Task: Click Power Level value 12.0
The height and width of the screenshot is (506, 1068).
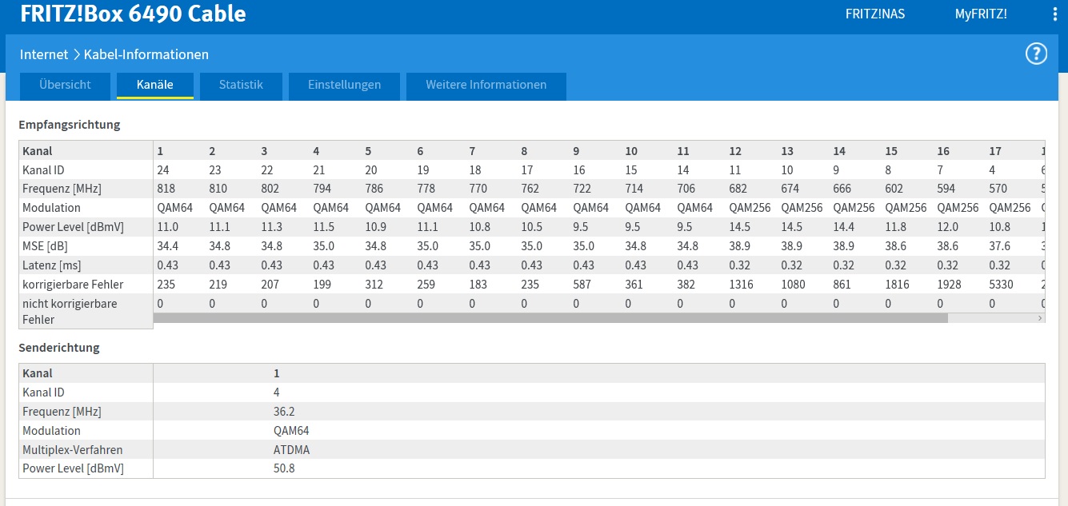Action: 948,228
